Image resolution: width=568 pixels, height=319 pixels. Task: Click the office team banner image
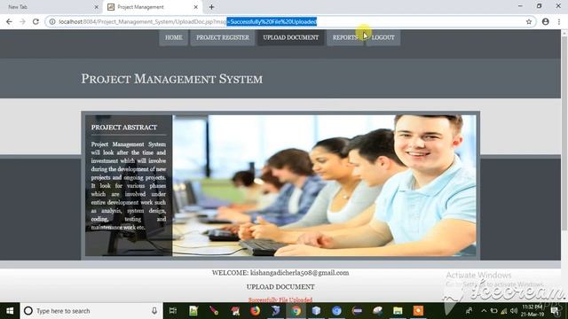tap(324, 185)
